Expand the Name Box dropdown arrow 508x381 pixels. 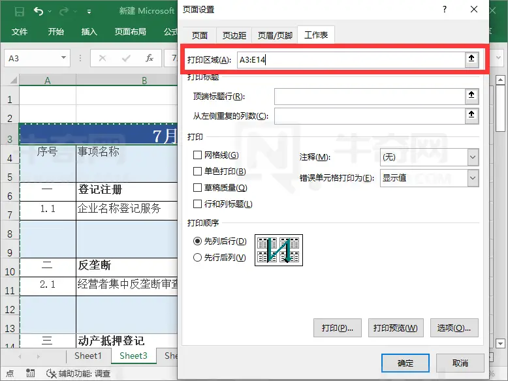[63, 58]
